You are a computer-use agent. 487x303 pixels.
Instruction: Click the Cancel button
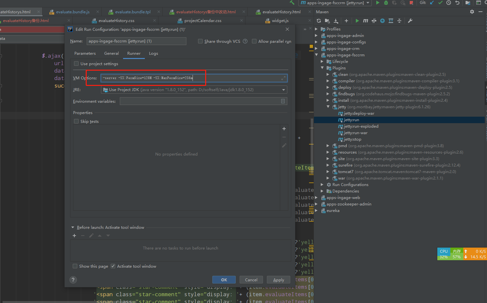(251, 280)
